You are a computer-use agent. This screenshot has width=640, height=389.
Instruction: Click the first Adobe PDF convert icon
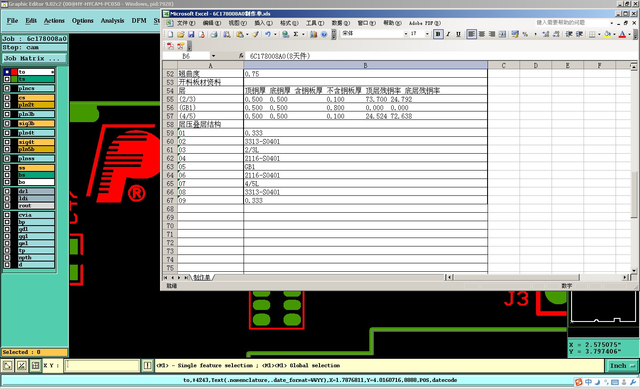coord(170,46)
